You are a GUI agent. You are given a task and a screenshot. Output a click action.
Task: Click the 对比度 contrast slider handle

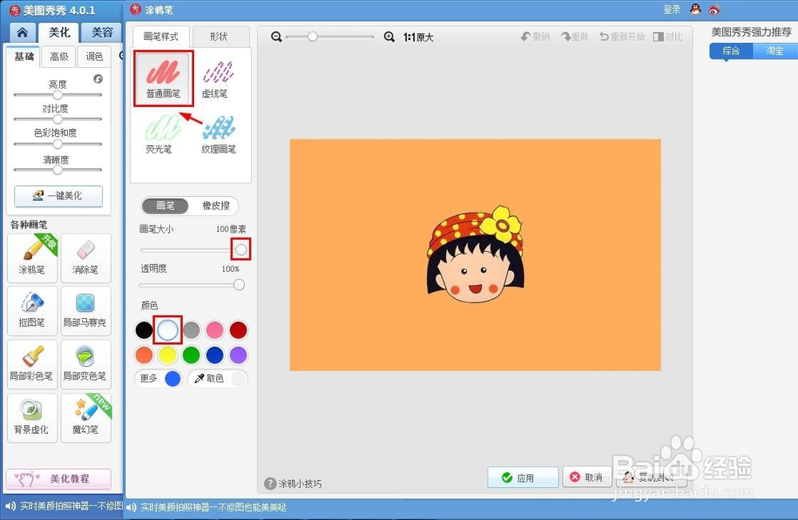[58, 119]
